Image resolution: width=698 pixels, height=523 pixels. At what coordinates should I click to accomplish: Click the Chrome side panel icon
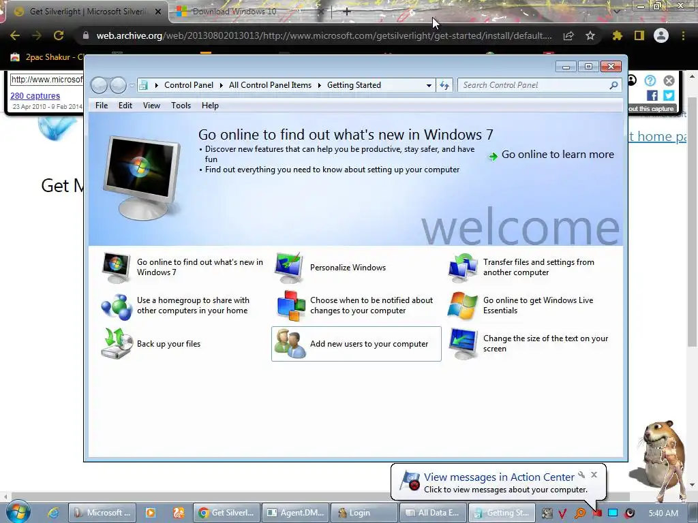pyautogui.click(x=639, y=35)
